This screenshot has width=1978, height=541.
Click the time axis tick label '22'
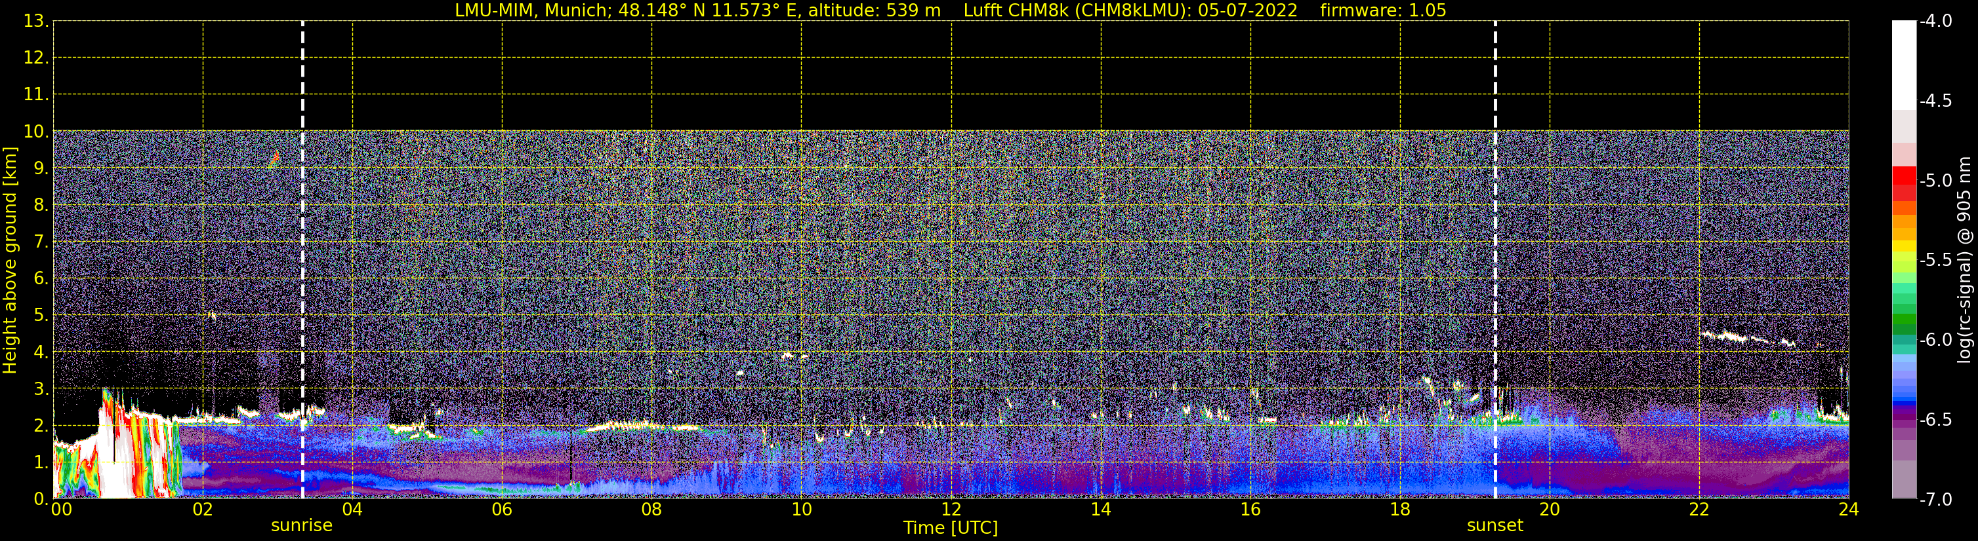tap(1699, 510)
